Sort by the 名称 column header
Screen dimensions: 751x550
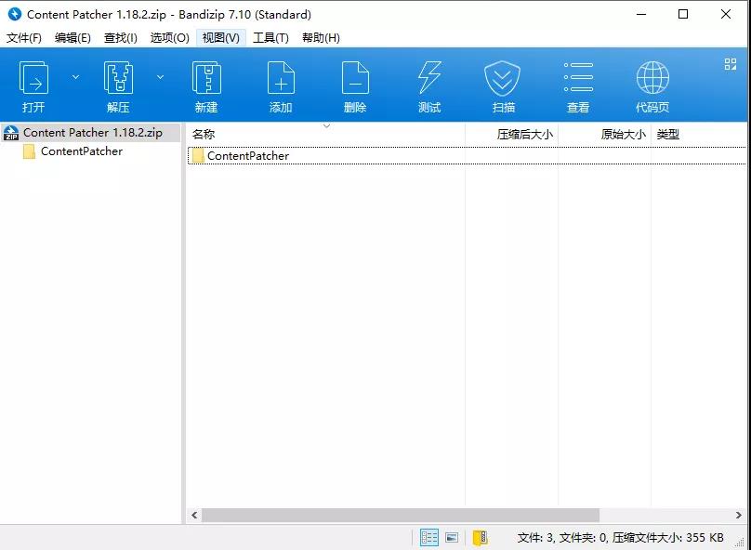[x=325, y=134]
